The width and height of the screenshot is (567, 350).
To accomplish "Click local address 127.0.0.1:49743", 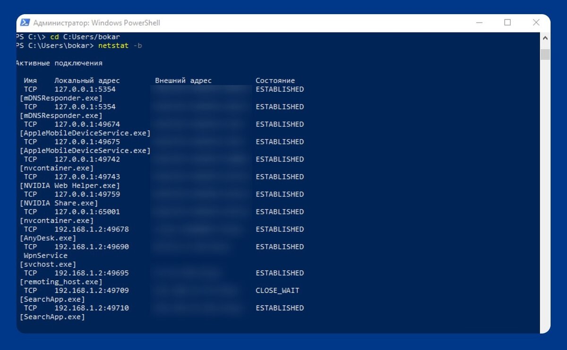I will click(87, 177).
